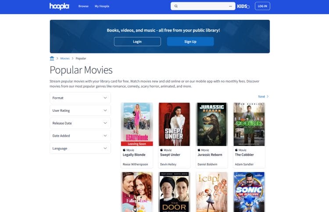Expand the User Rating filter
Image resolution: width=329 pixels, height=212 pixels.
[80, 110]
